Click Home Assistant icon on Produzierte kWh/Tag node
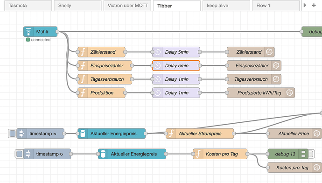Screen dimensions: 322x183 click(289, 93)
